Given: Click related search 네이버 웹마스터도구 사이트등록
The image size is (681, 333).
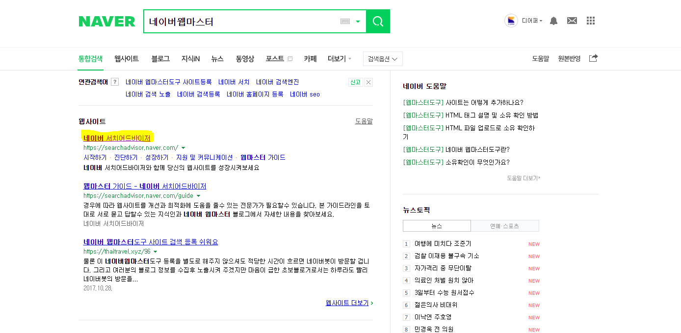Looking at the screenshot, I should pyautogui.click(x=169, y=82).
